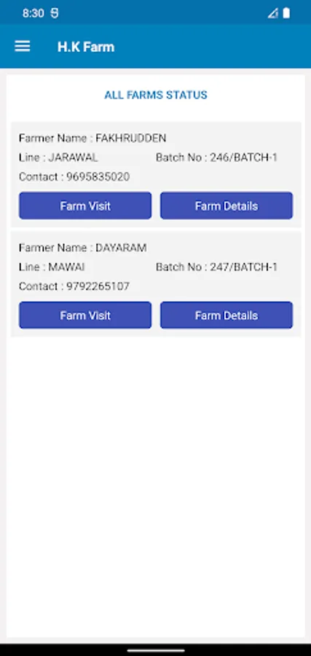Image resolution: width=311 pixels, height=656 pixels.
Task: Open Farm Details for DAYARAM
Action: [227, 315]
